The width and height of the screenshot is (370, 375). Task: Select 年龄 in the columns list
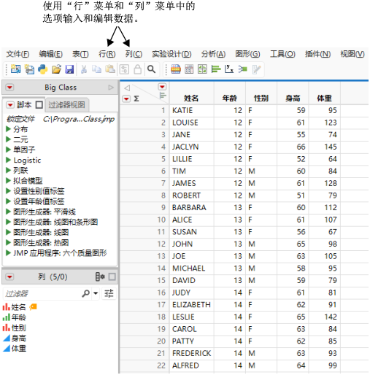(x=18, y=317)
